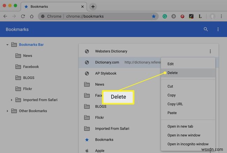
Task: Open the Grammarly extension icon
Action: pyautogui.click(x=164, y=16)
